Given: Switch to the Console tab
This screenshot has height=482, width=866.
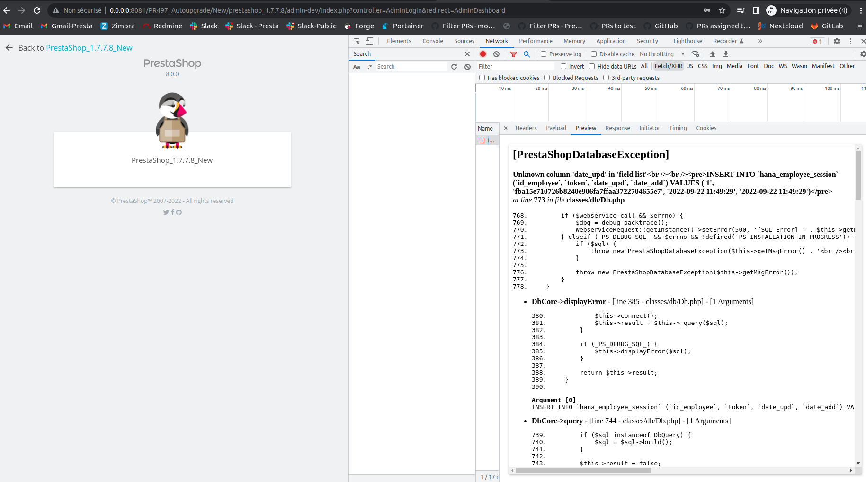Looking at the screenshot, I should [x=432, y=41].
